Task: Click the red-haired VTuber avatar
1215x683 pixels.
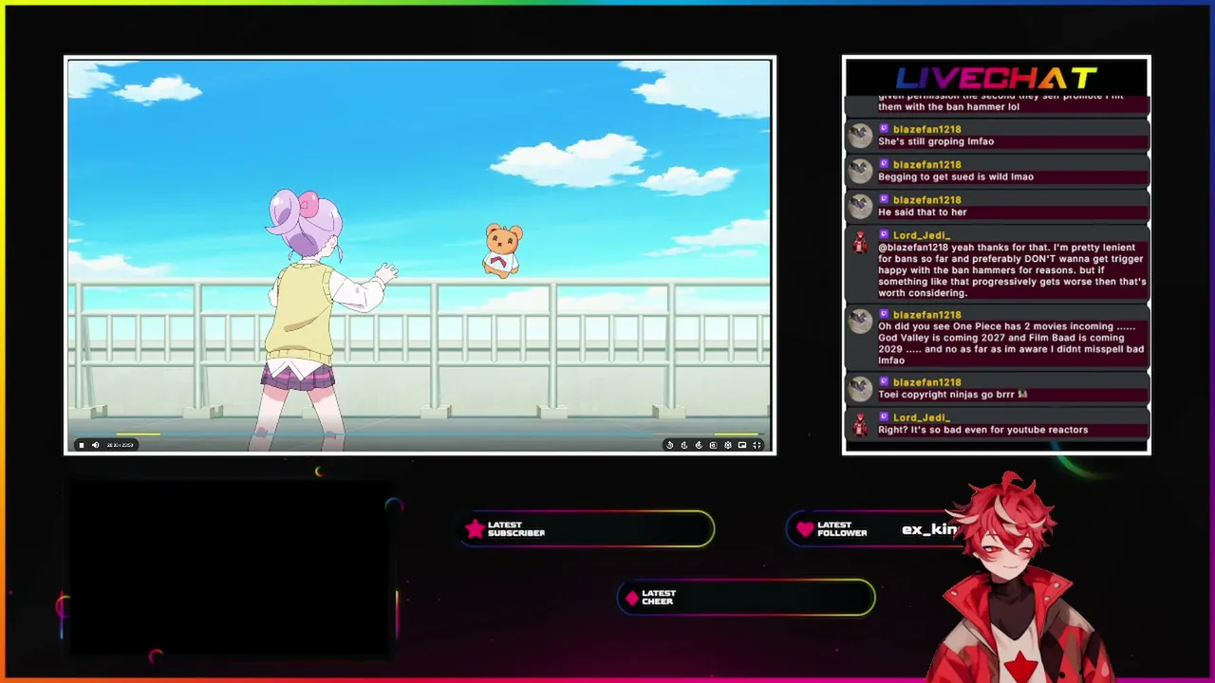Action: coord(1018,579)
